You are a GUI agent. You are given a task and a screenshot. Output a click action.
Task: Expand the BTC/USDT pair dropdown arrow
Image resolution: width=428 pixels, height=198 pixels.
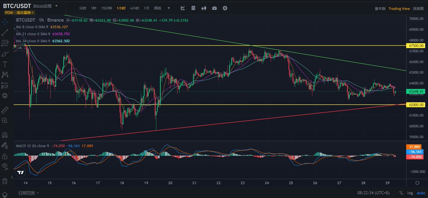pyautogui.click(x=57, y=6)
